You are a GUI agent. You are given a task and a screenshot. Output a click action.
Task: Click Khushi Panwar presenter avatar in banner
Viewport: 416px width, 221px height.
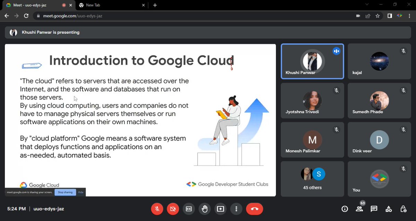pyautogui.click(x=13, y=32)
